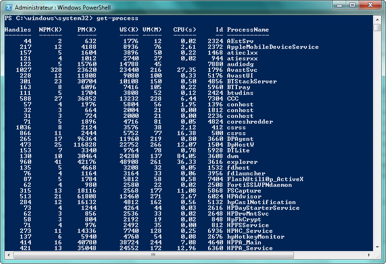Click the process name 'AppleMobileDeviceService'
This screenshot has height=264, width=386.
(273, 47)
